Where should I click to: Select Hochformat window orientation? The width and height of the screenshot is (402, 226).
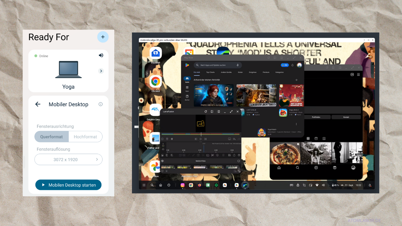coord(85,137)
